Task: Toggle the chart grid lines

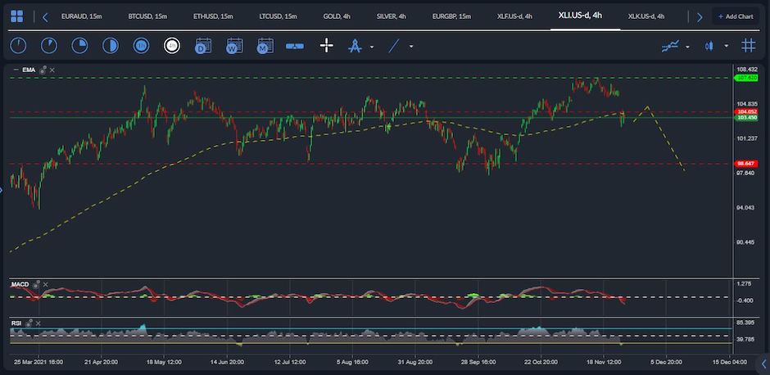Action: tap(748, 46)
